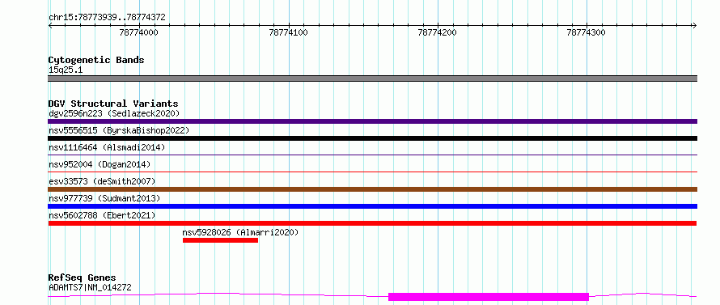Select the nsv5556515 black variant bar
The image size is (720, 305).
[372, 138]
